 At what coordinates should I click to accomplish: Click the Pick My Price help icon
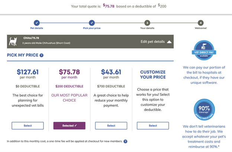tap(41, 56)
